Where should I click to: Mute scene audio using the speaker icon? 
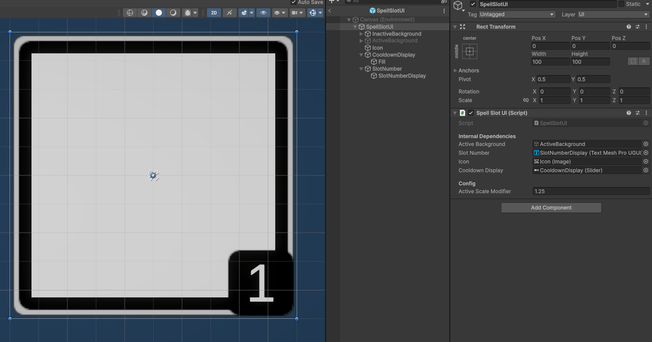pyautogui.click(x=229, y=12)
